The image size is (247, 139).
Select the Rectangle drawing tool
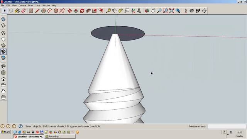pyautogui.click(x=31, y=11)
